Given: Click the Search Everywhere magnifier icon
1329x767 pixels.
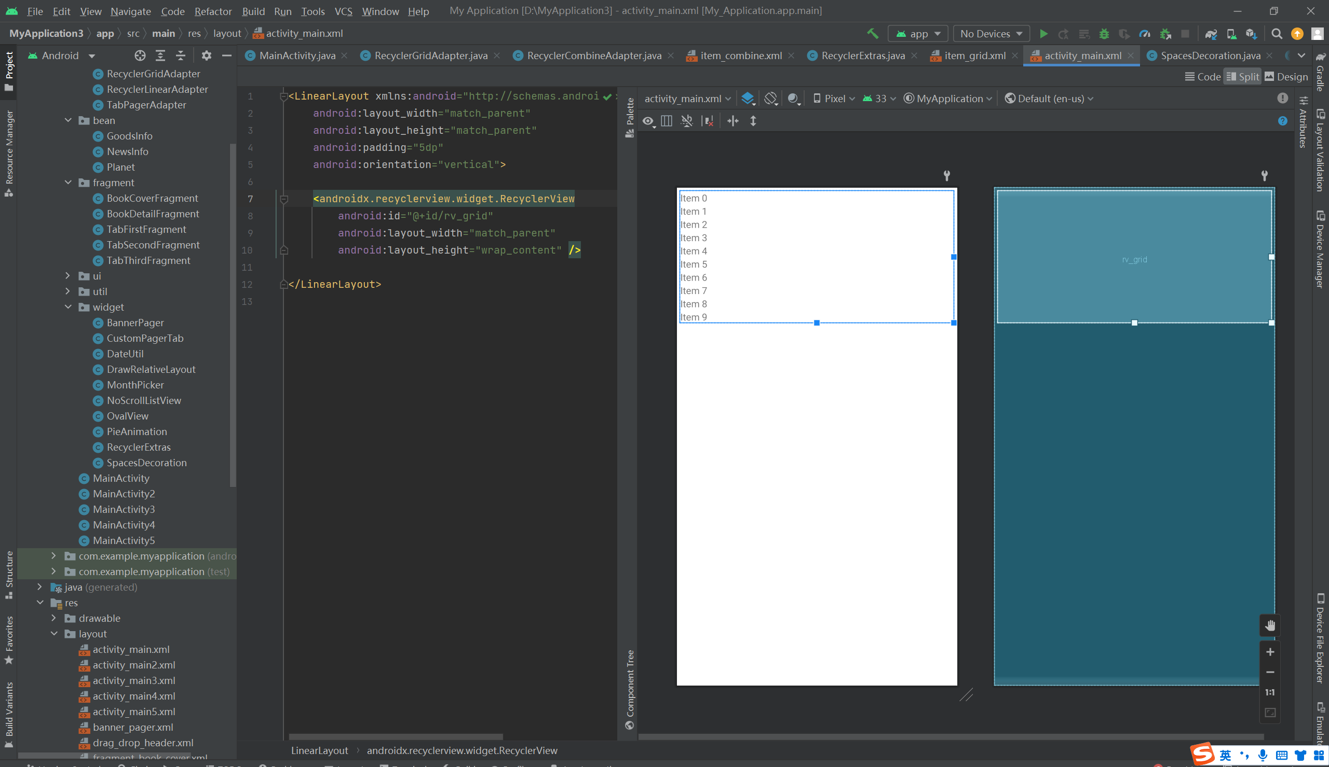Looking at the screenshot, I should coord(1276,34).
